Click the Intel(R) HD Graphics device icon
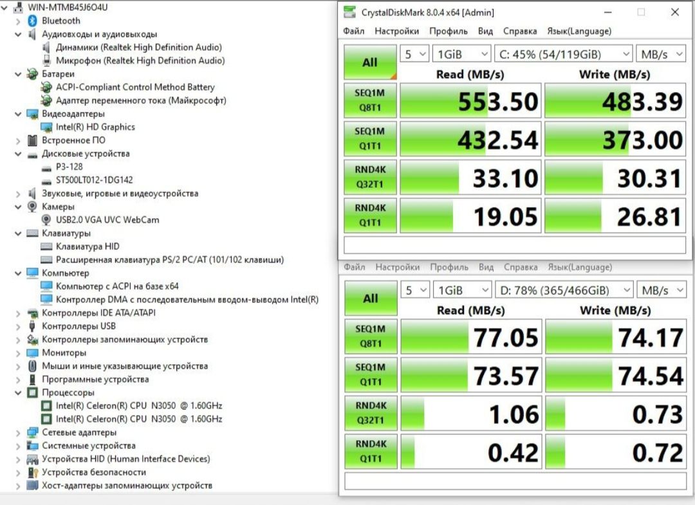The image size is (695, 505). [x=46, y=127]
